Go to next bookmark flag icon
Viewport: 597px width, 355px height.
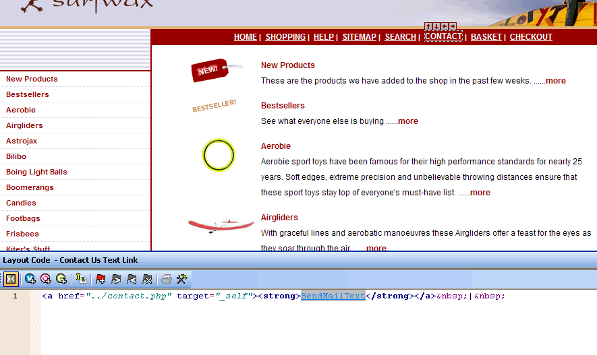coord(116,279)
